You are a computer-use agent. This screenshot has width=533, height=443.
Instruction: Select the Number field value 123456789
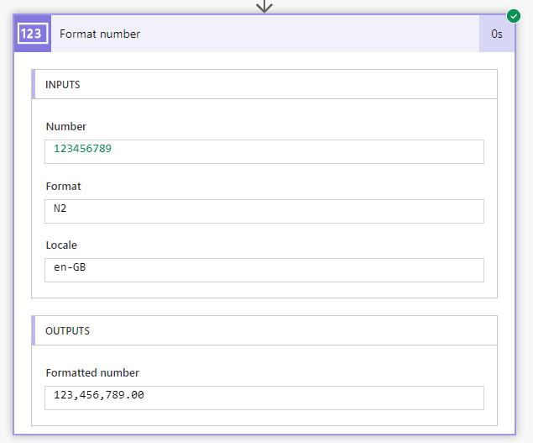[82, 149]
